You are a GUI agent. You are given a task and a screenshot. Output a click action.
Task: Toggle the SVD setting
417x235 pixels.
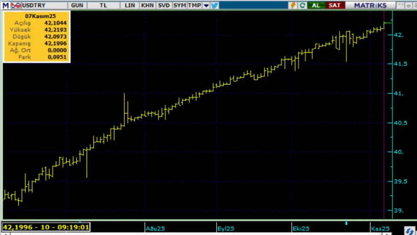pyautogui.click(x=164, y=5)
